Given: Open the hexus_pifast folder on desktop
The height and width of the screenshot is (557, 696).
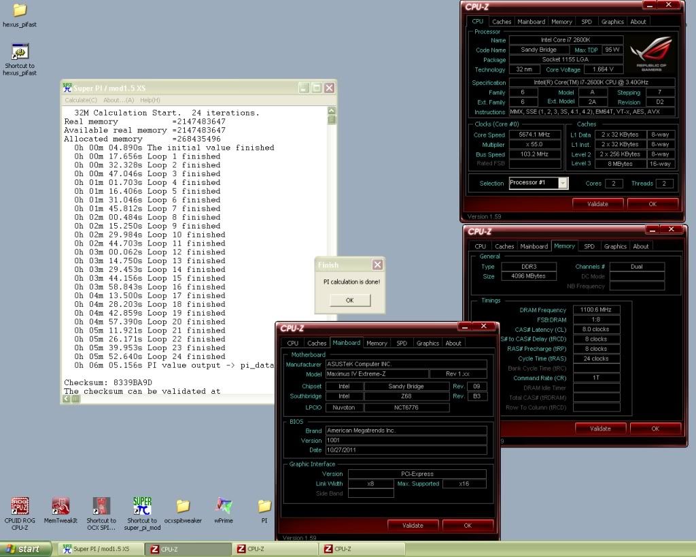Looking at the screenshot, I should [20, 10].
